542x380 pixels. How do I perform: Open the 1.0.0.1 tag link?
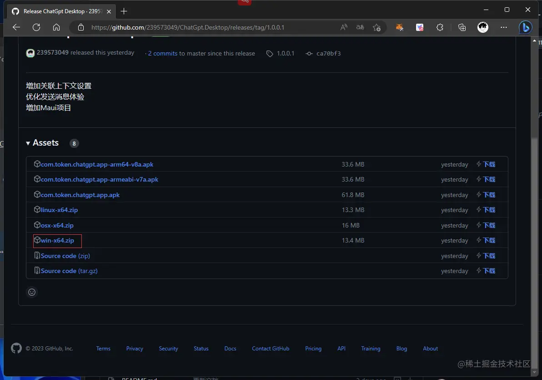point(281,53)
